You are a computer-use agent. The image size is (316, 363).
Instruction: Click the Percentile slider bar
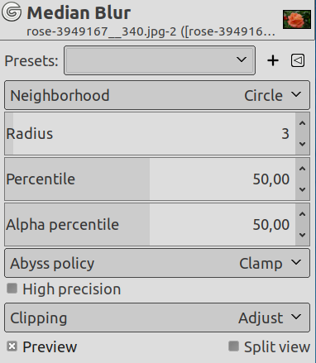tap(150, 179)
